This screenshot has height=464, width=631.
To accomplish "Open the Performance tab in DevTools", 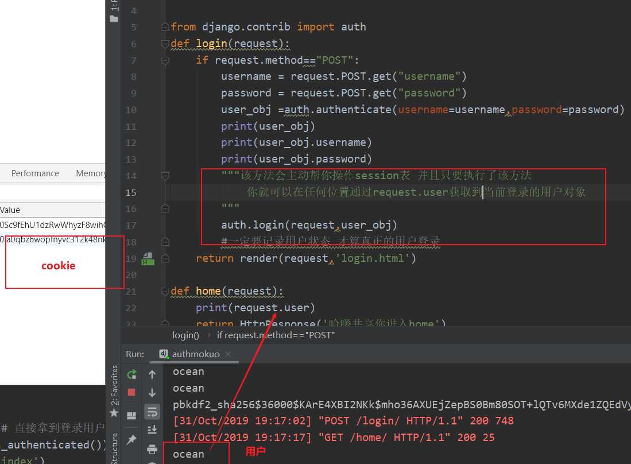I will [35, 173].
